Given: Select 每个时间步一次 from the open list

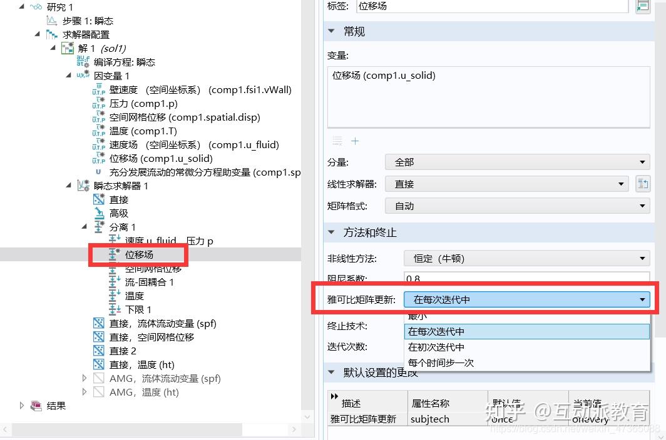Looking at the screenshot, I should click(x=441, y=362).
